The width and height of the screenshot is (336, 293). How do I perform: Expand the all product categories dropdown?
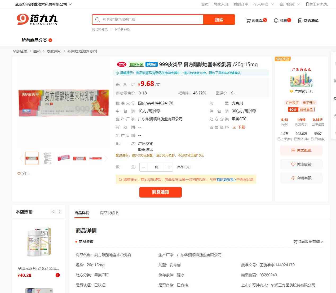click(x=37, y=40)
